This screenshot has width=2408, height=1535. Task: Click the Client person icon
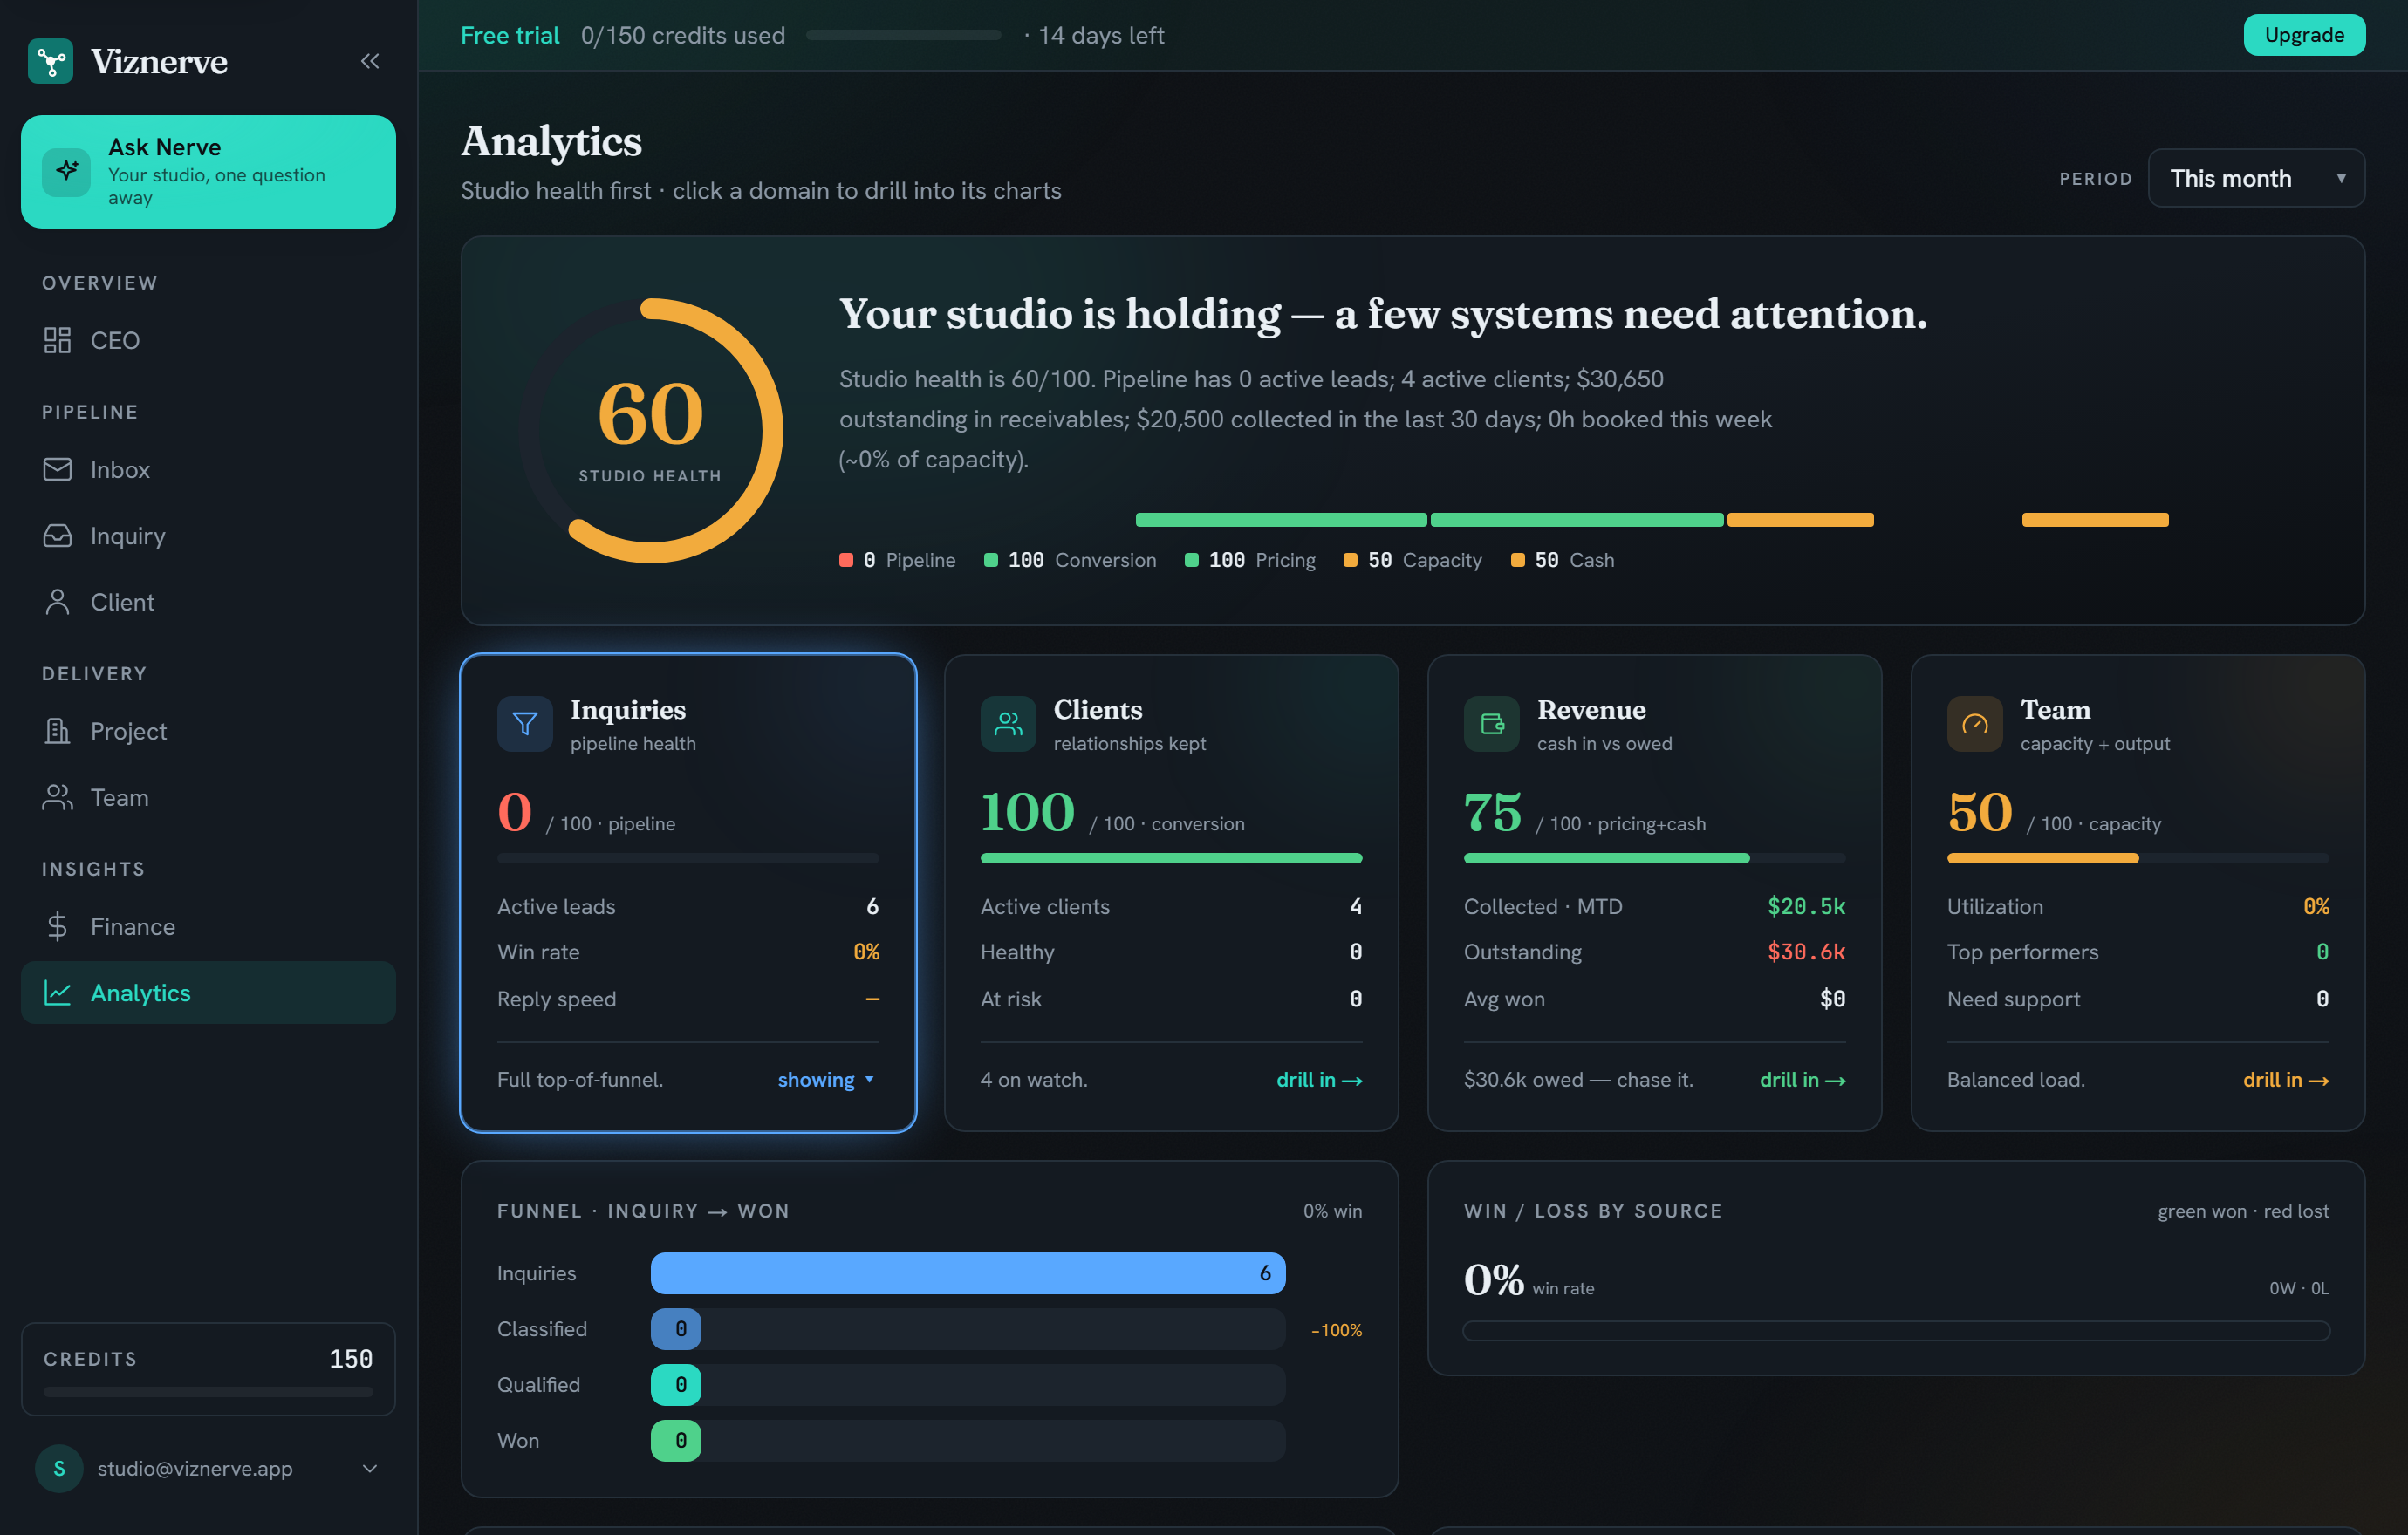tap(57, 602)
